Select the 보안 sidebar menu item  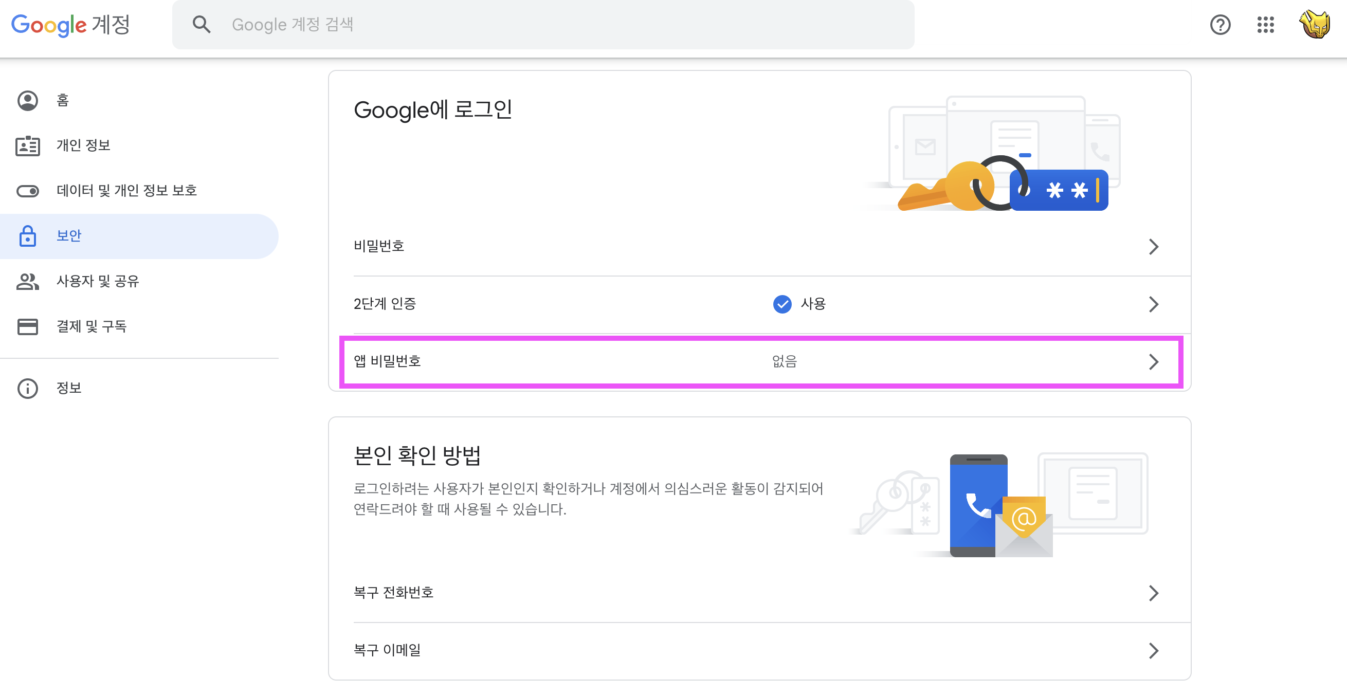(x=69, y=236)
